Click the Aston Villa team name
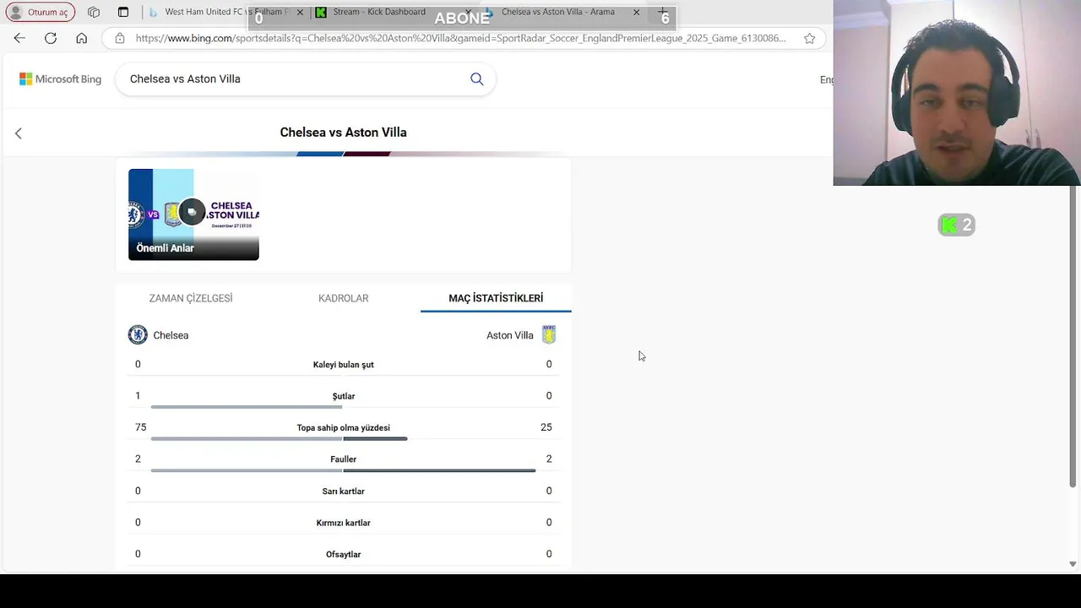The image size is (1081, 608). pos(510,335)
